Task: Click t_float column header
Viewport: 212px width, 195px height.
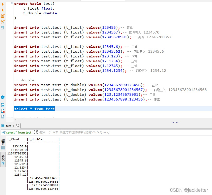Action: pyautogui.click(x=13, y=139)
